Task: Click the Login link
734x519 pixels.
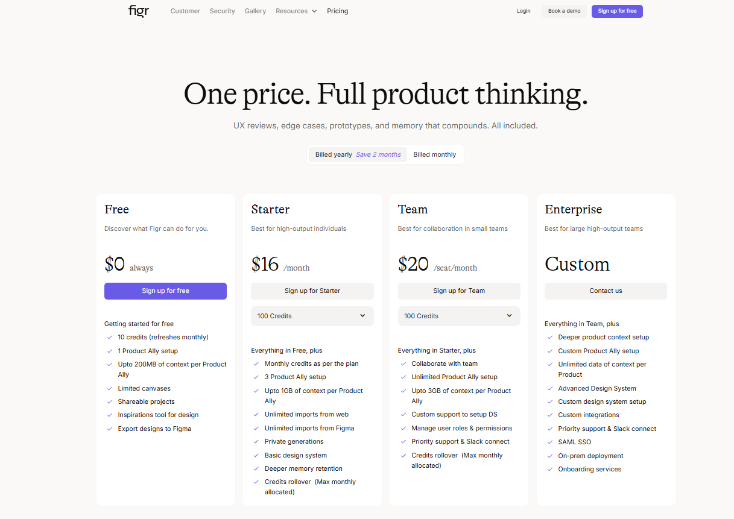Action: tap(524, 11)
